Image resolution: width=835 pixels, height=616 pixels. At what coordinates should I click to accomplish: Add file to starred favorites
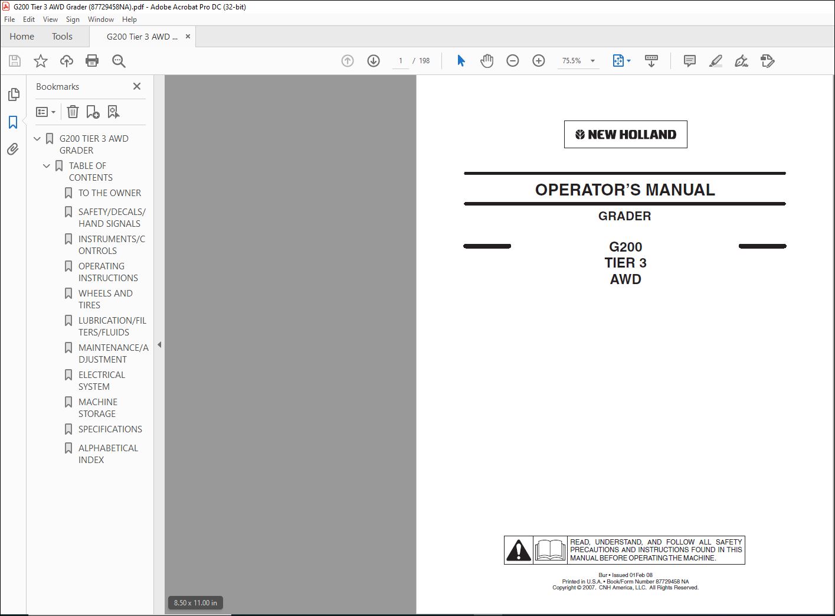click(x=41, y=61)
